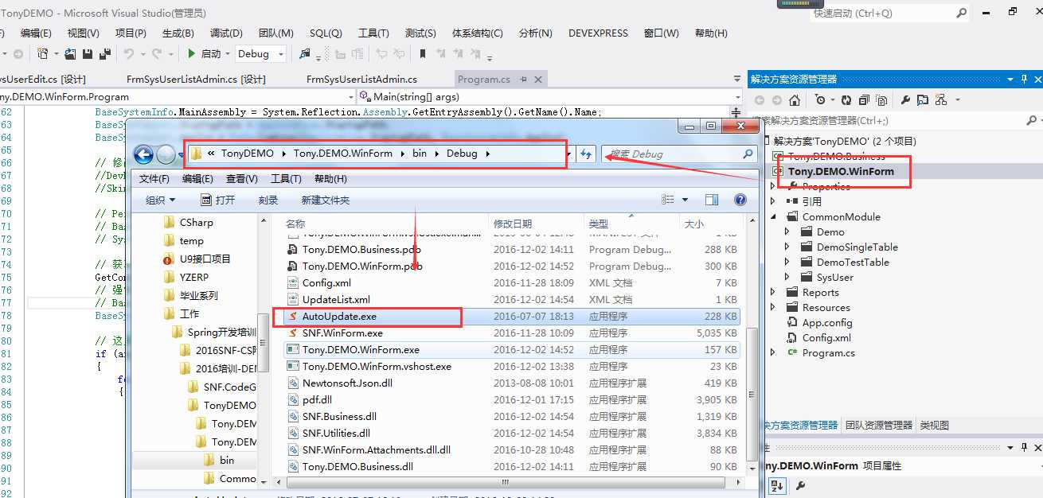Select App.config in Solution Explorer
The width and height of the screenshot is (1043, 498).
(827, 322)
